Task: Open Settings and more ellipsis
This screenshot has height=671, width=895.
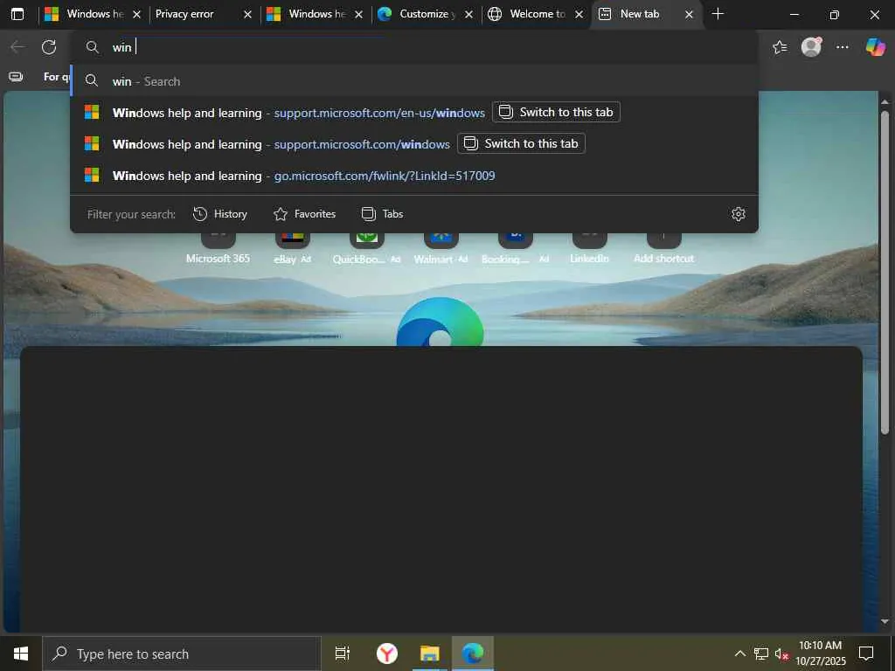Action: [x=843, y=47]
